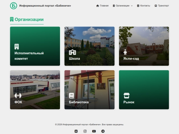Go to the Главная menu item
179x134 pixels.
coord(104,6)
